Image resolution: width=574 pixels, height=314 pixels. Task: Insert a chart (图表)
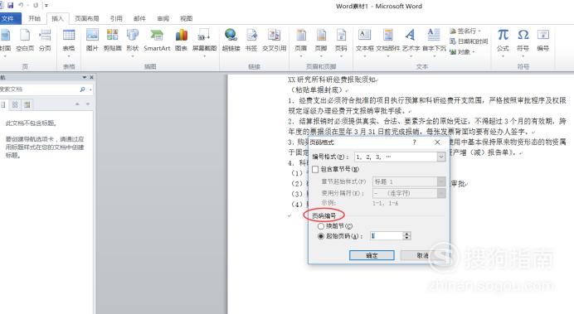point(181,41)
